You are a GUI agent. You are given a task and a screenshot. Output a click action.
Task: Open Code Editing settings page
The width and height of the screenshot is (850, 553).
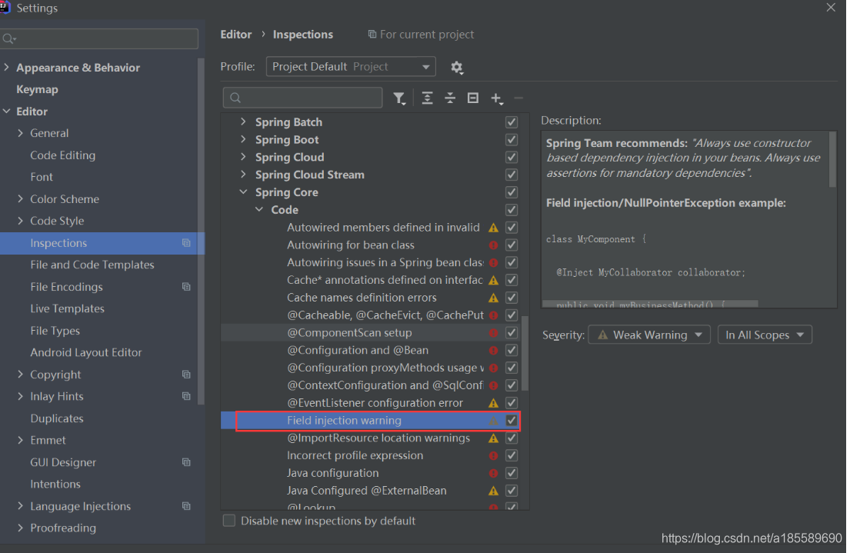point(63,155)
